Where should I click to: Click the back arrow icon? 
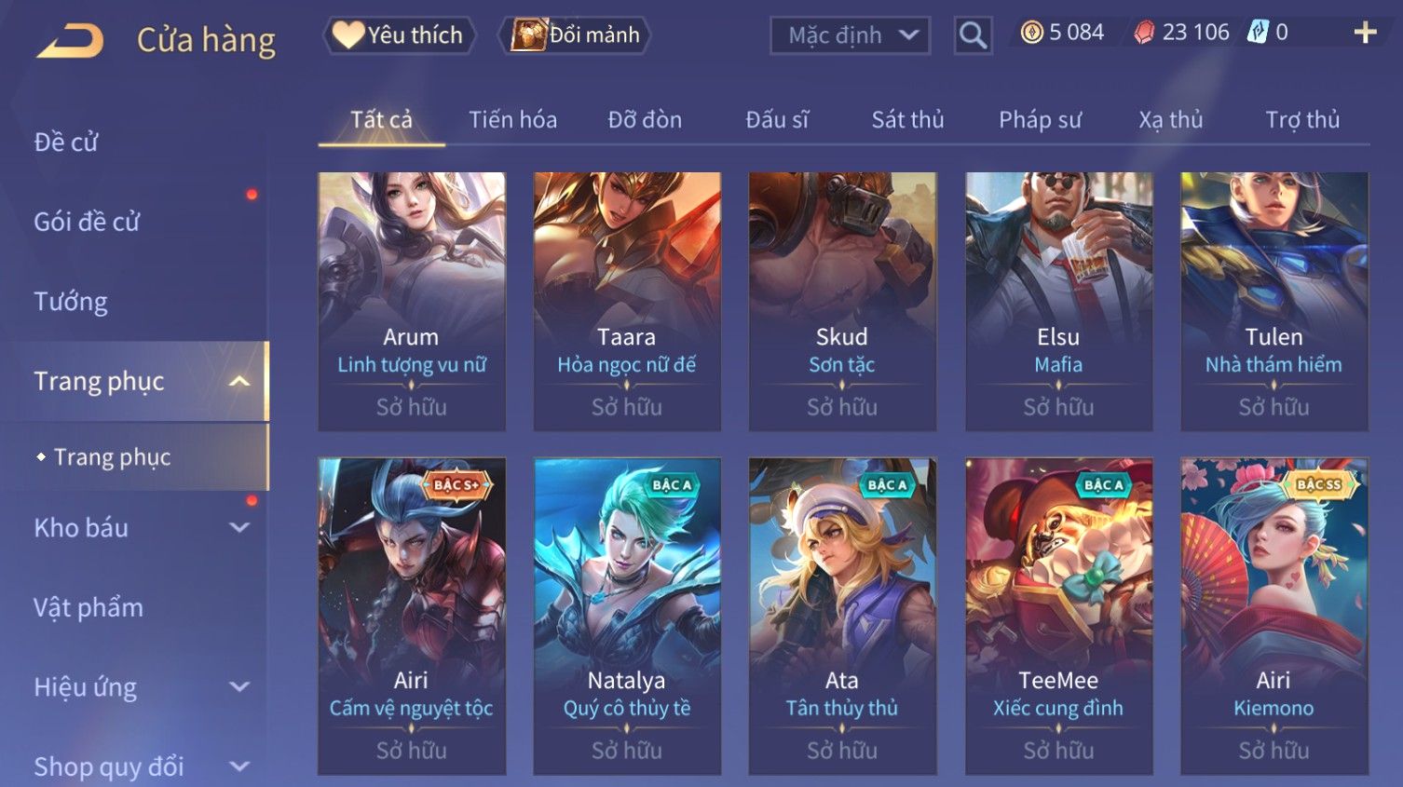point(70,41)
